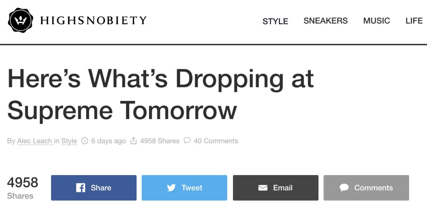Click the "4958 Shares" text in byline
This screenshot has height=205, width=427.
click(160, 141)
